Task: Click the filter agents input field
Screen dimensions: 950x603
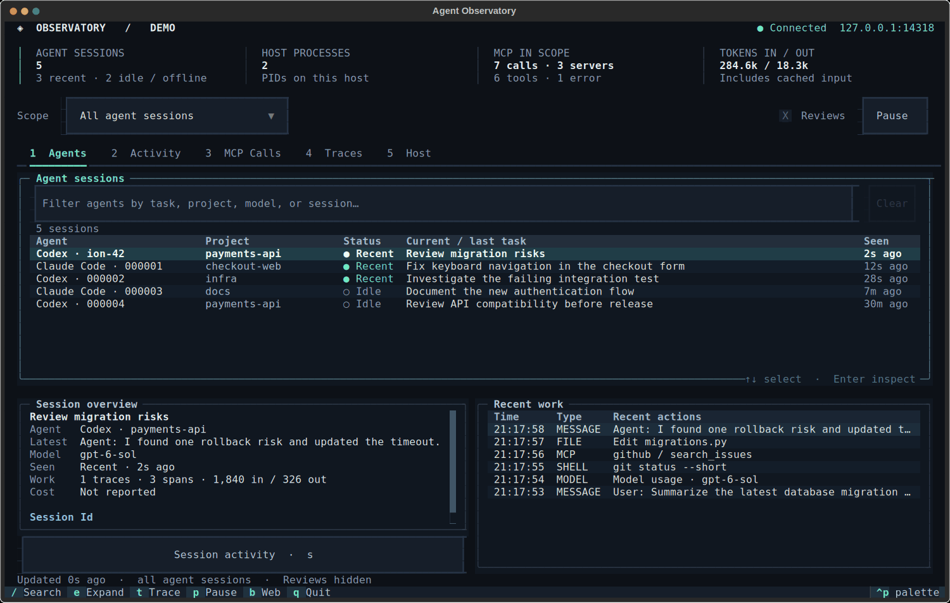Action: click(x=443, y=203)
